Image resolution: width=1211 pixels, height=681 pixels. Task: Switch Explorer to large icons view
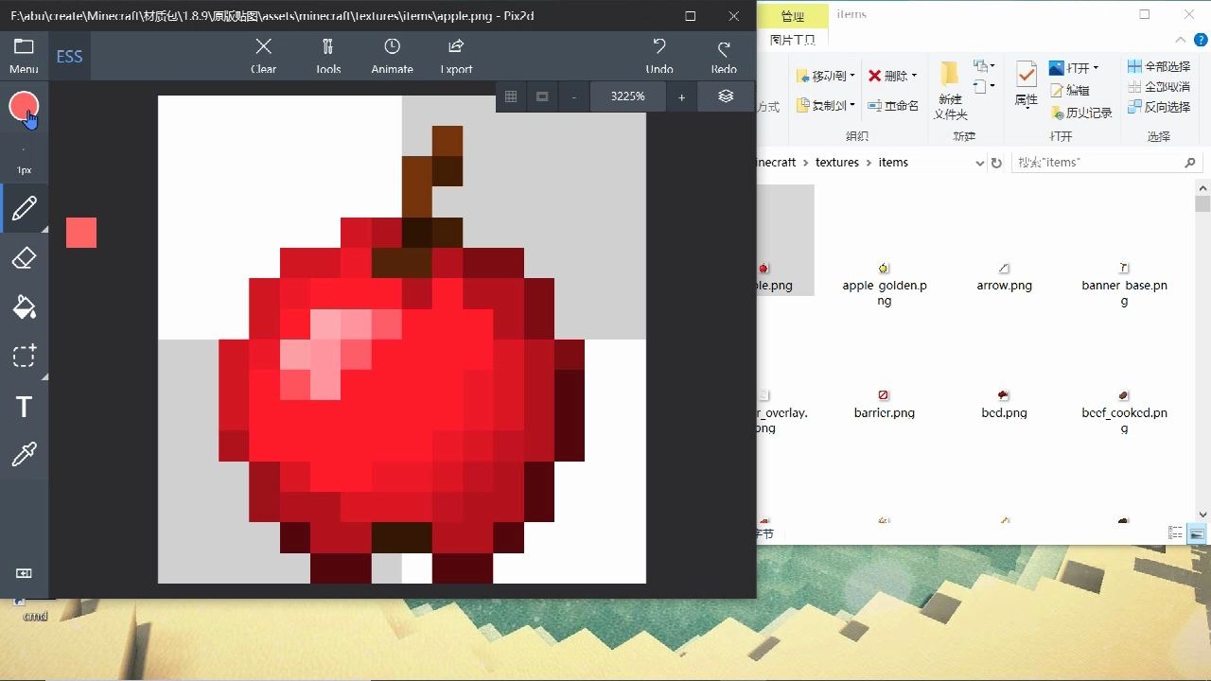pos(1197,534)
